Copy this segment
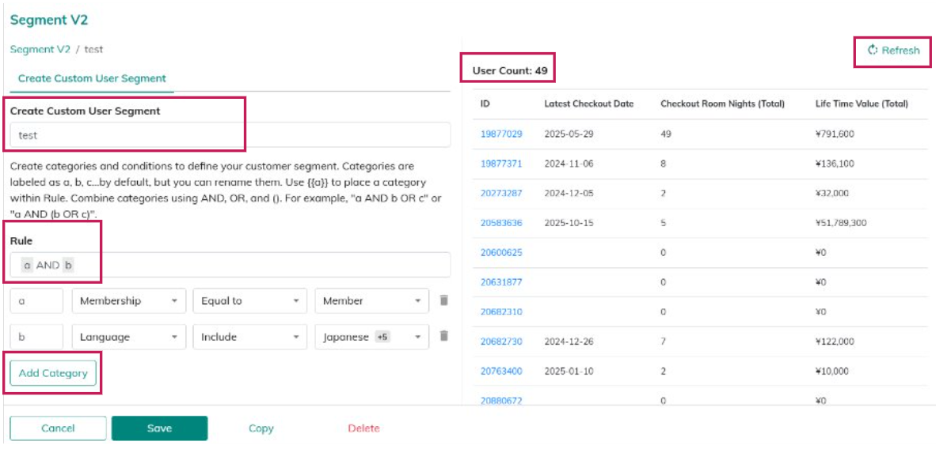 261,428
